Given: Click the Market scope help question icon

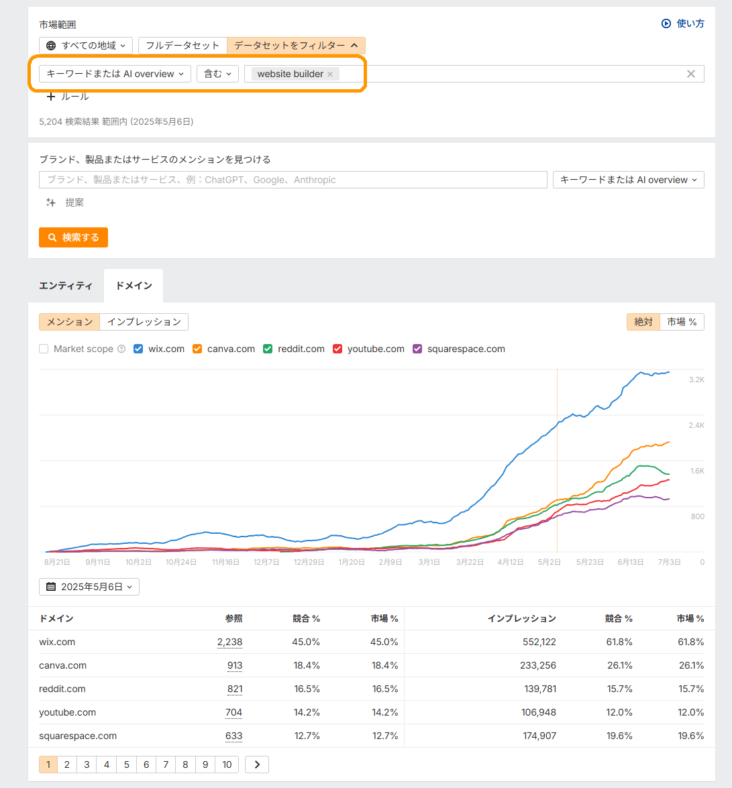Looking at the screenshot, I should click(x=121, y=349).
